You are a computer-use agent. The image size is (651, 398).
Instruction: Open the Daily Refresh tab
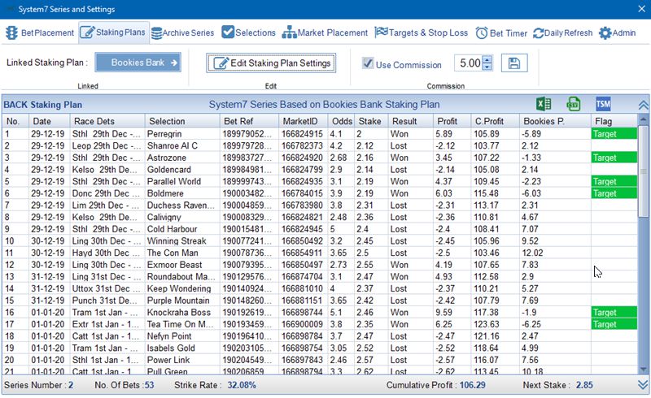click(x=563, y=32)
